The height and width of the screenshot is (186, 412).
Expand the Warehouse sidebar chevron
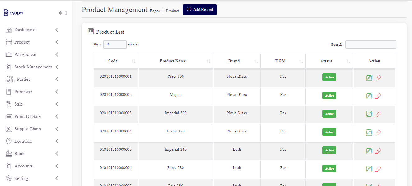(x=57, y=54)
